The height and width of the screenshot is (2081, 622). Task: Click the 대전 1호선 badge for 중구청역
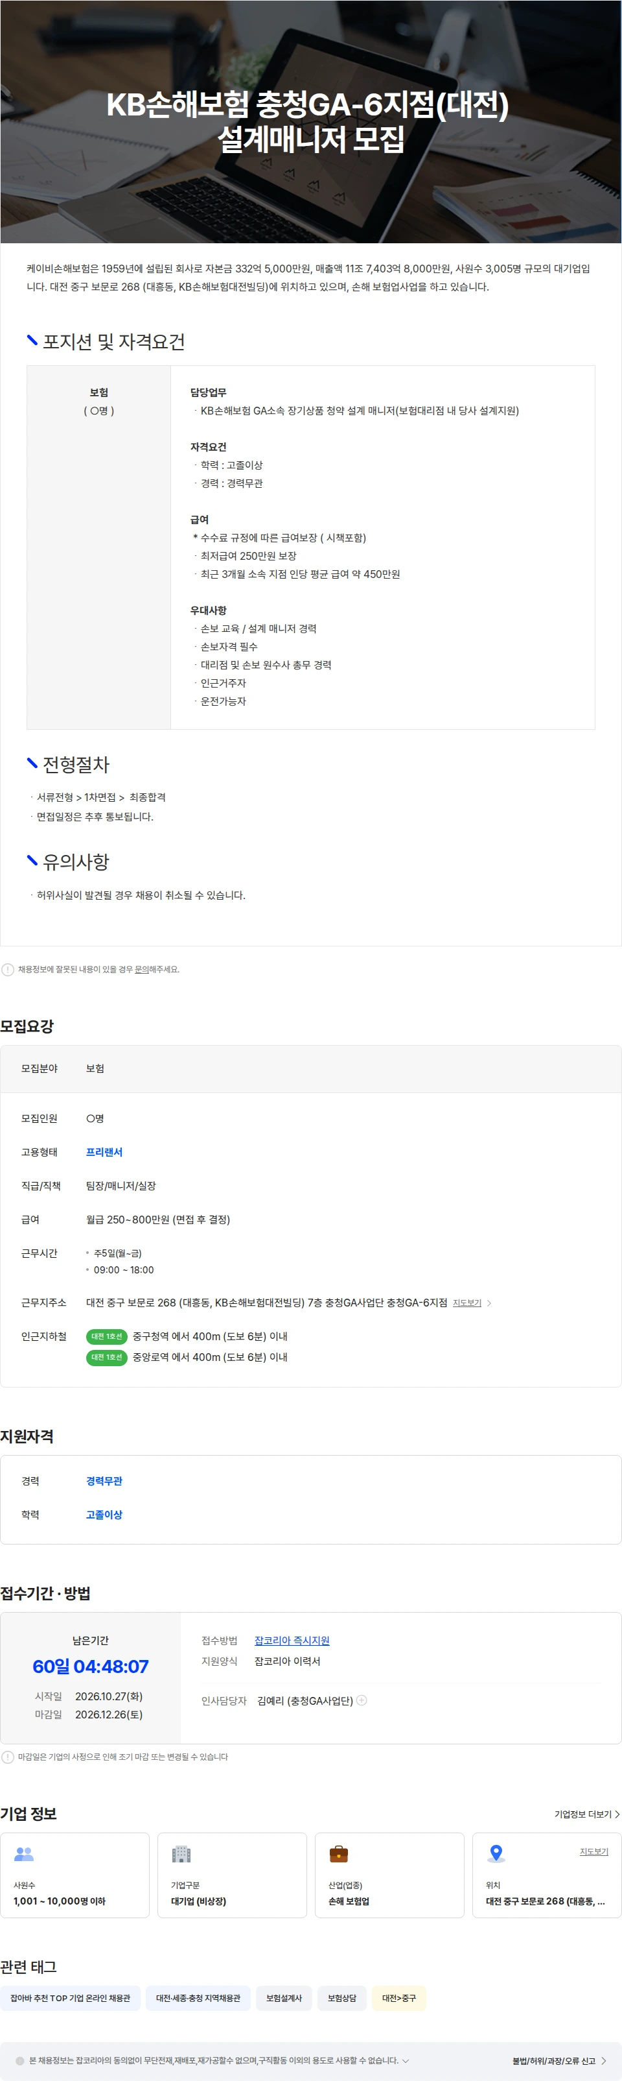[106, 1336]
